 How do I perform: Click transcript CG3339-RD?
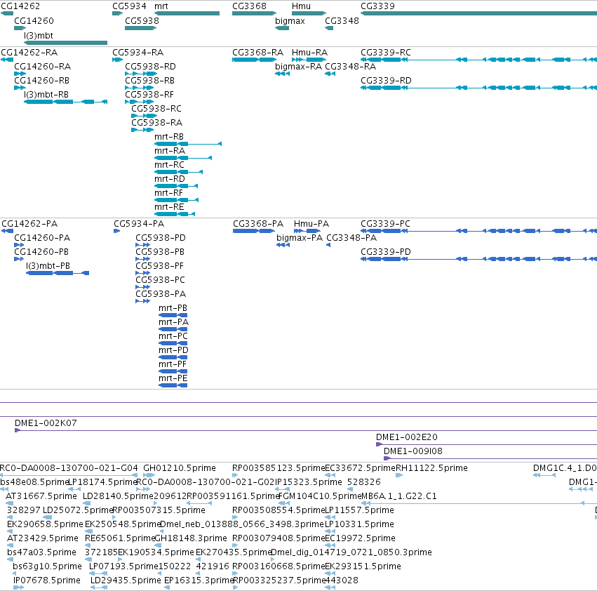pos(478,88)
